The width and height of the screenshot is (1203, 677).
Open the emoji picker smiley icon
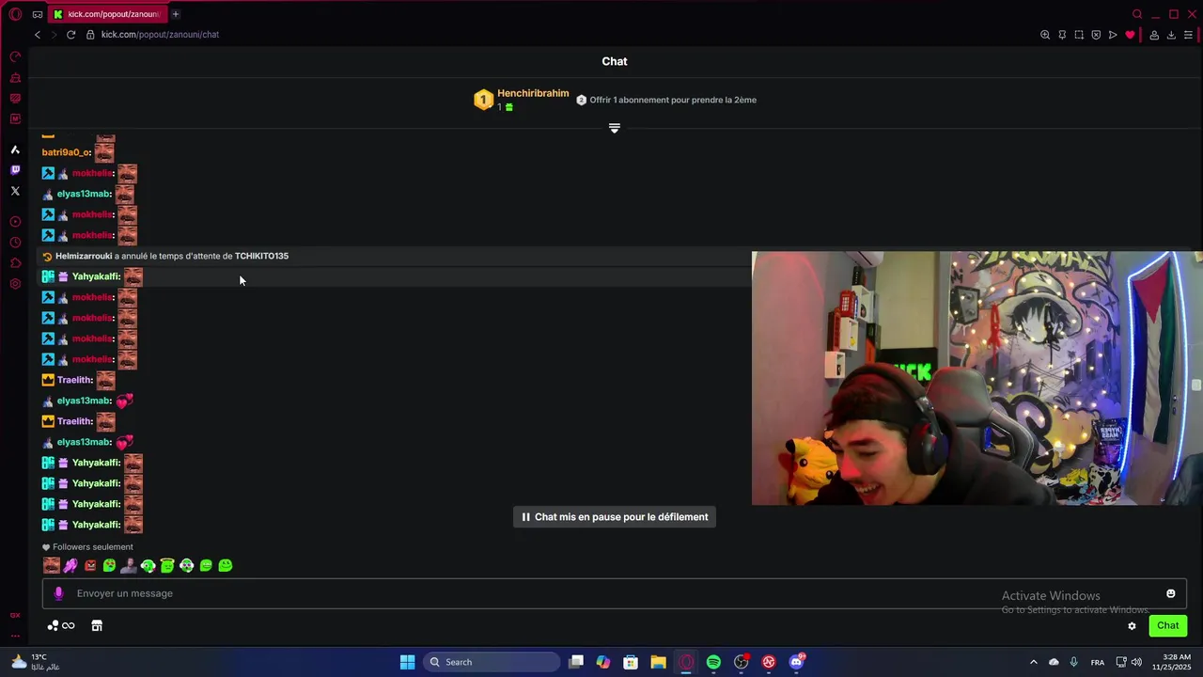1171,593
